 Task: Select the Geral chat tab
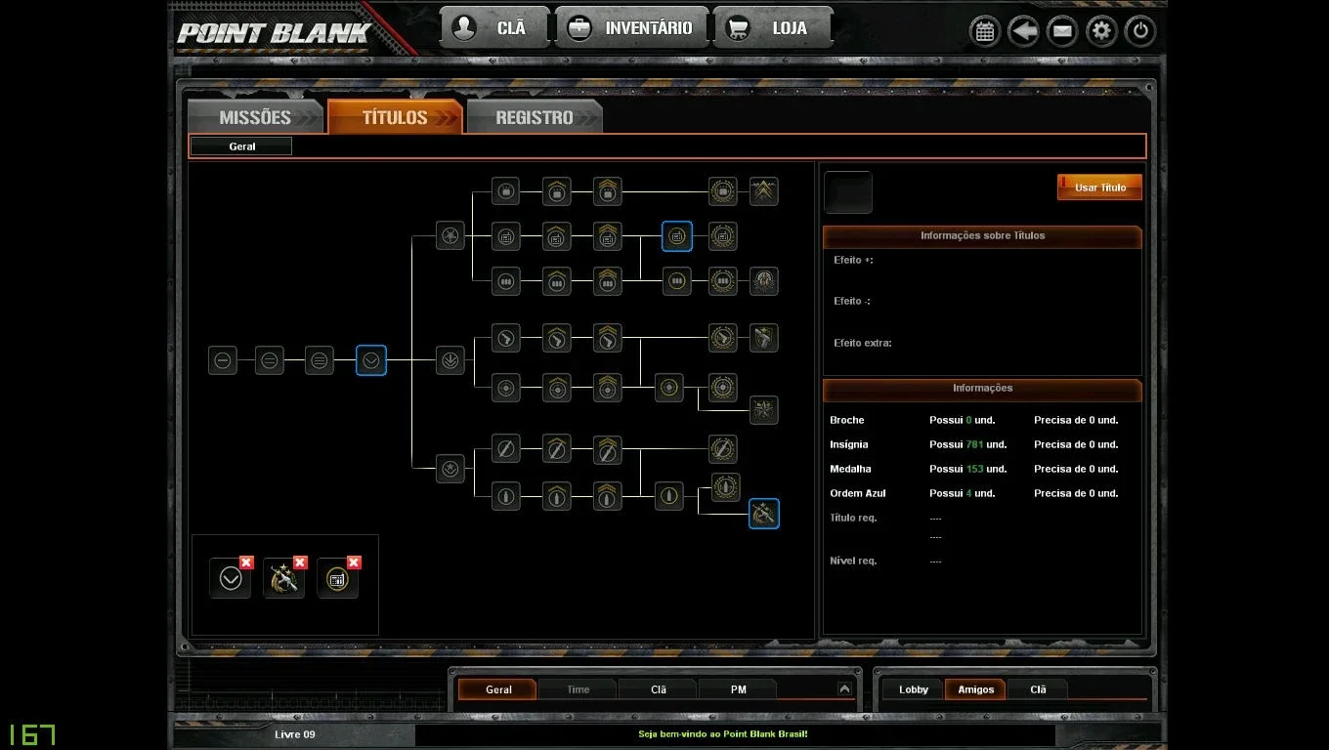click(x=498, y=689)
